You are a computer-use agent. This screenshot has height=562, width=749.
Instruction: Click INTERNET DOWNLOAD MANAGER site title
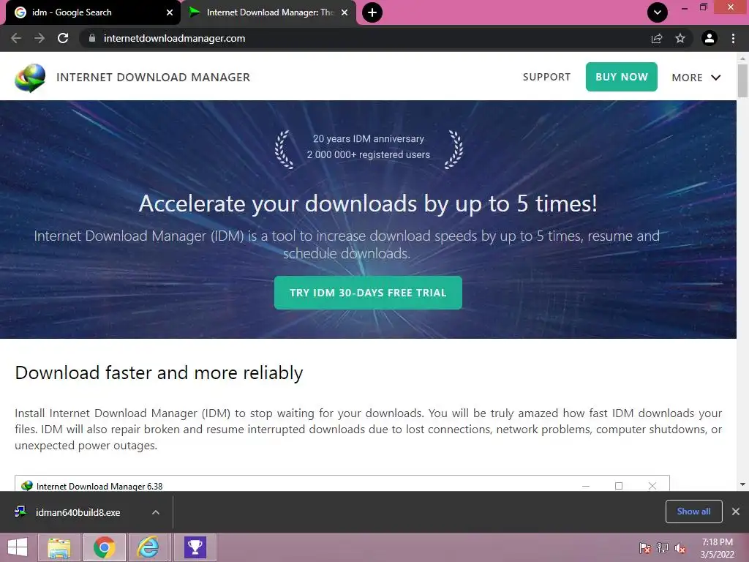point(154,78)
